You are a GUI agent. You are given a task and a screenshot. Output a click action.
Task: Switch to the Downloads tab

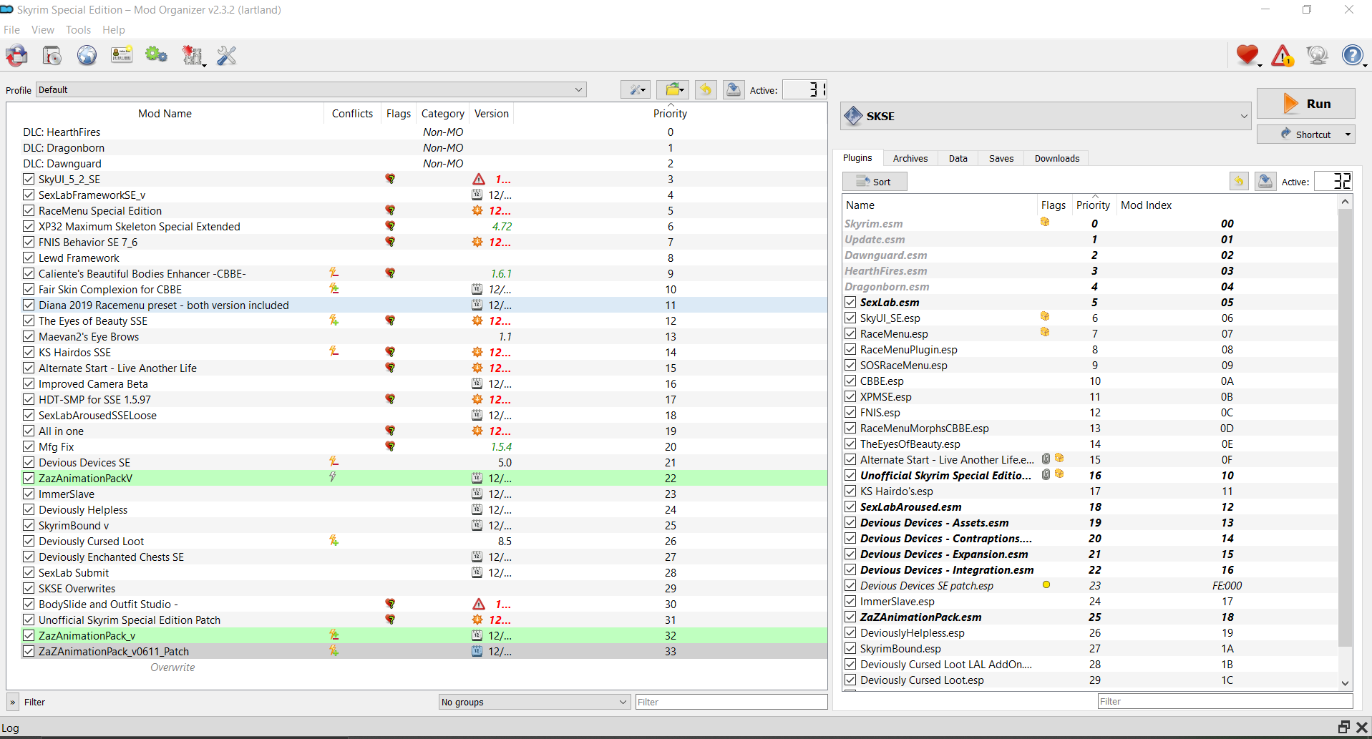point(1056,159)
